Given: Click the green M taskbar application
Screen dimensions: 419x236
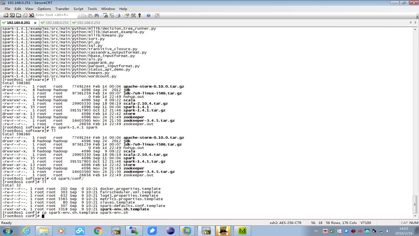Looking at the screenshot, I should (x=242, y=231).
